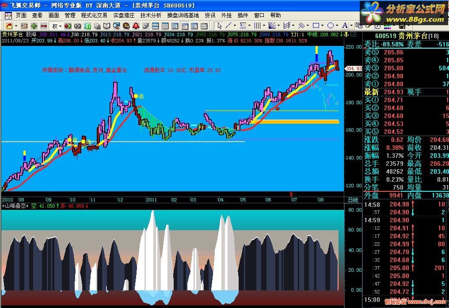Expand the rectangle tool dropdown arrow

pyautogui.click(x=323, y=26)
